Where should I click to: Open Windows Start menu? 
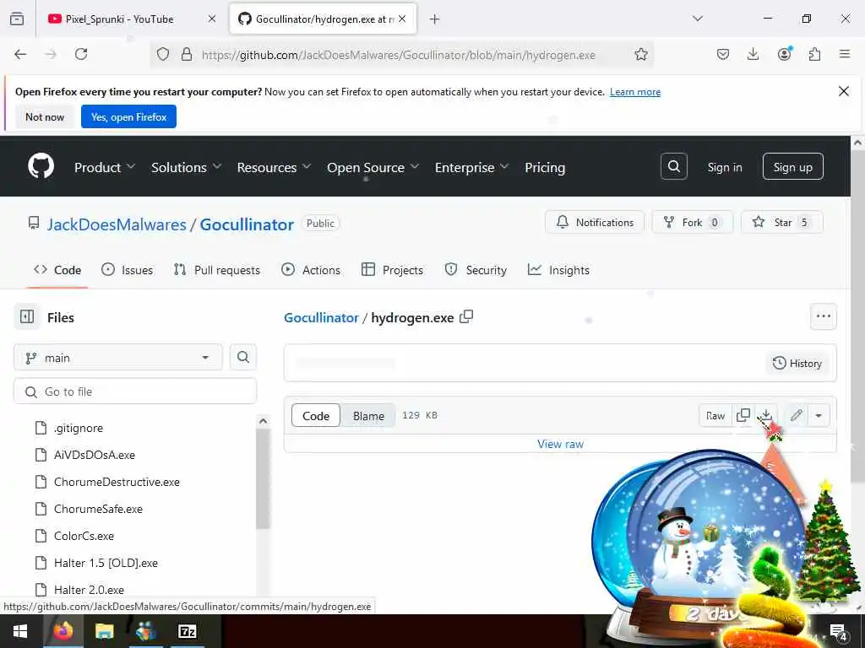point(20,631)
